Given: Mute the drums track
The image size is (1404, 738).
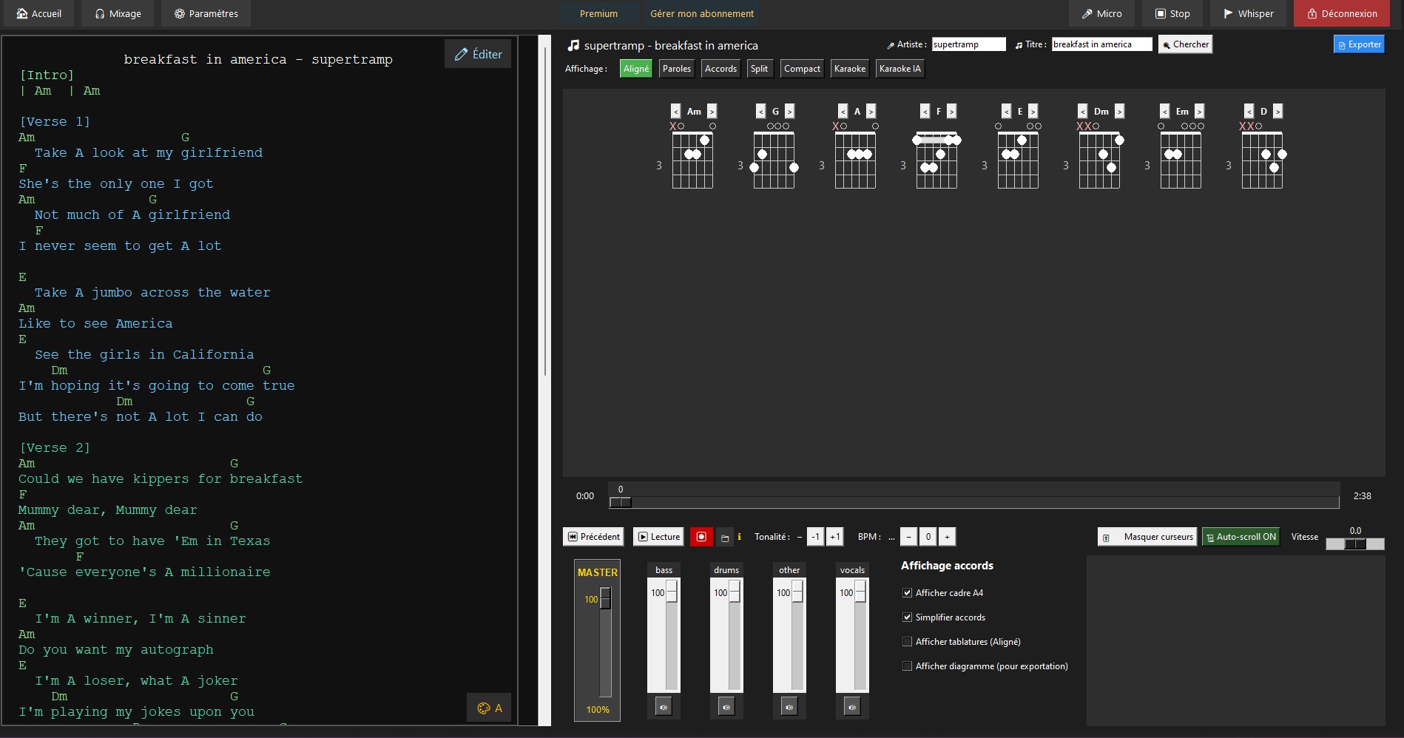Looking at the screenshot, I should [x=726, y=707].
